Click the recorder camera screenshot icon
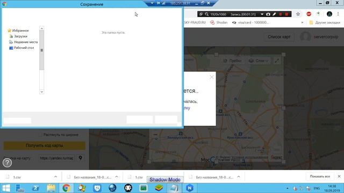Screen dimensions: 344x193 [x=268, y=14]
